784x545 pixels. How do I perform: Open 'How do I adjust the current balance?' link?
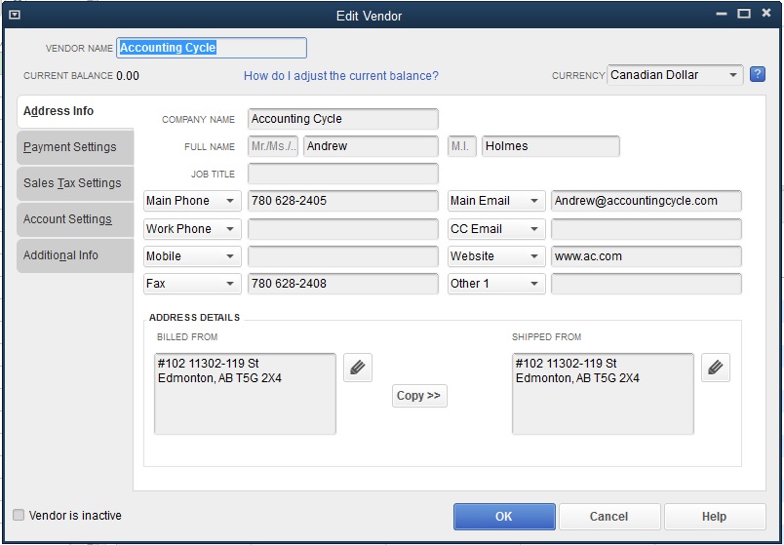[341, 75]
